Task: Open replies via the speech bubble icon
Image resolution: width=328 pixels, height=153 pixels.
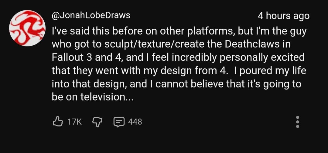Action: pyautogui.click(x=118, y=122)
